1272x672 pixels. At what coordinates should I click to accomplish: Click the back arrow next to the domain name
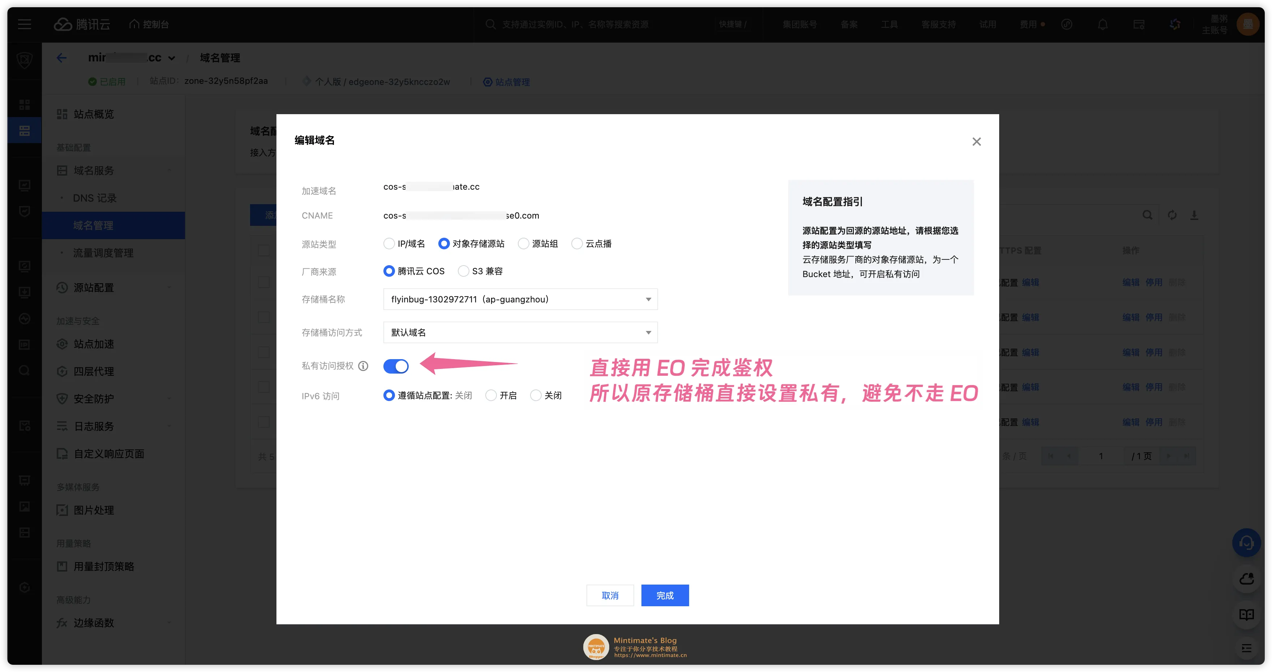click(x=61, y=58)
